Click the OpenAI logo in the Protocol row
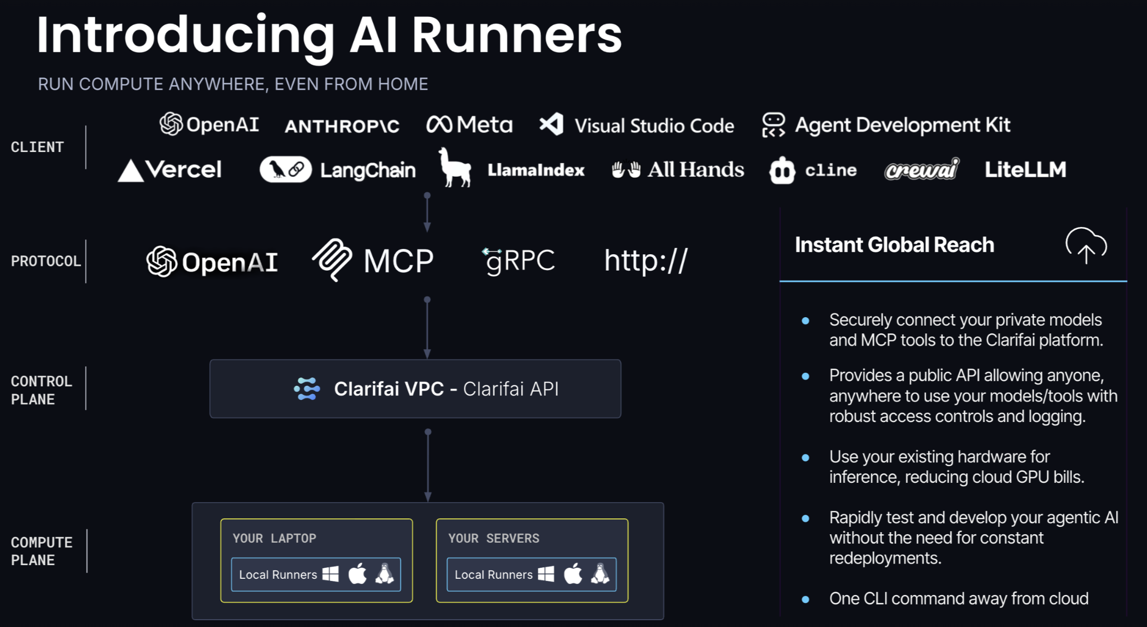1147x627 pixels. (212, 261)
